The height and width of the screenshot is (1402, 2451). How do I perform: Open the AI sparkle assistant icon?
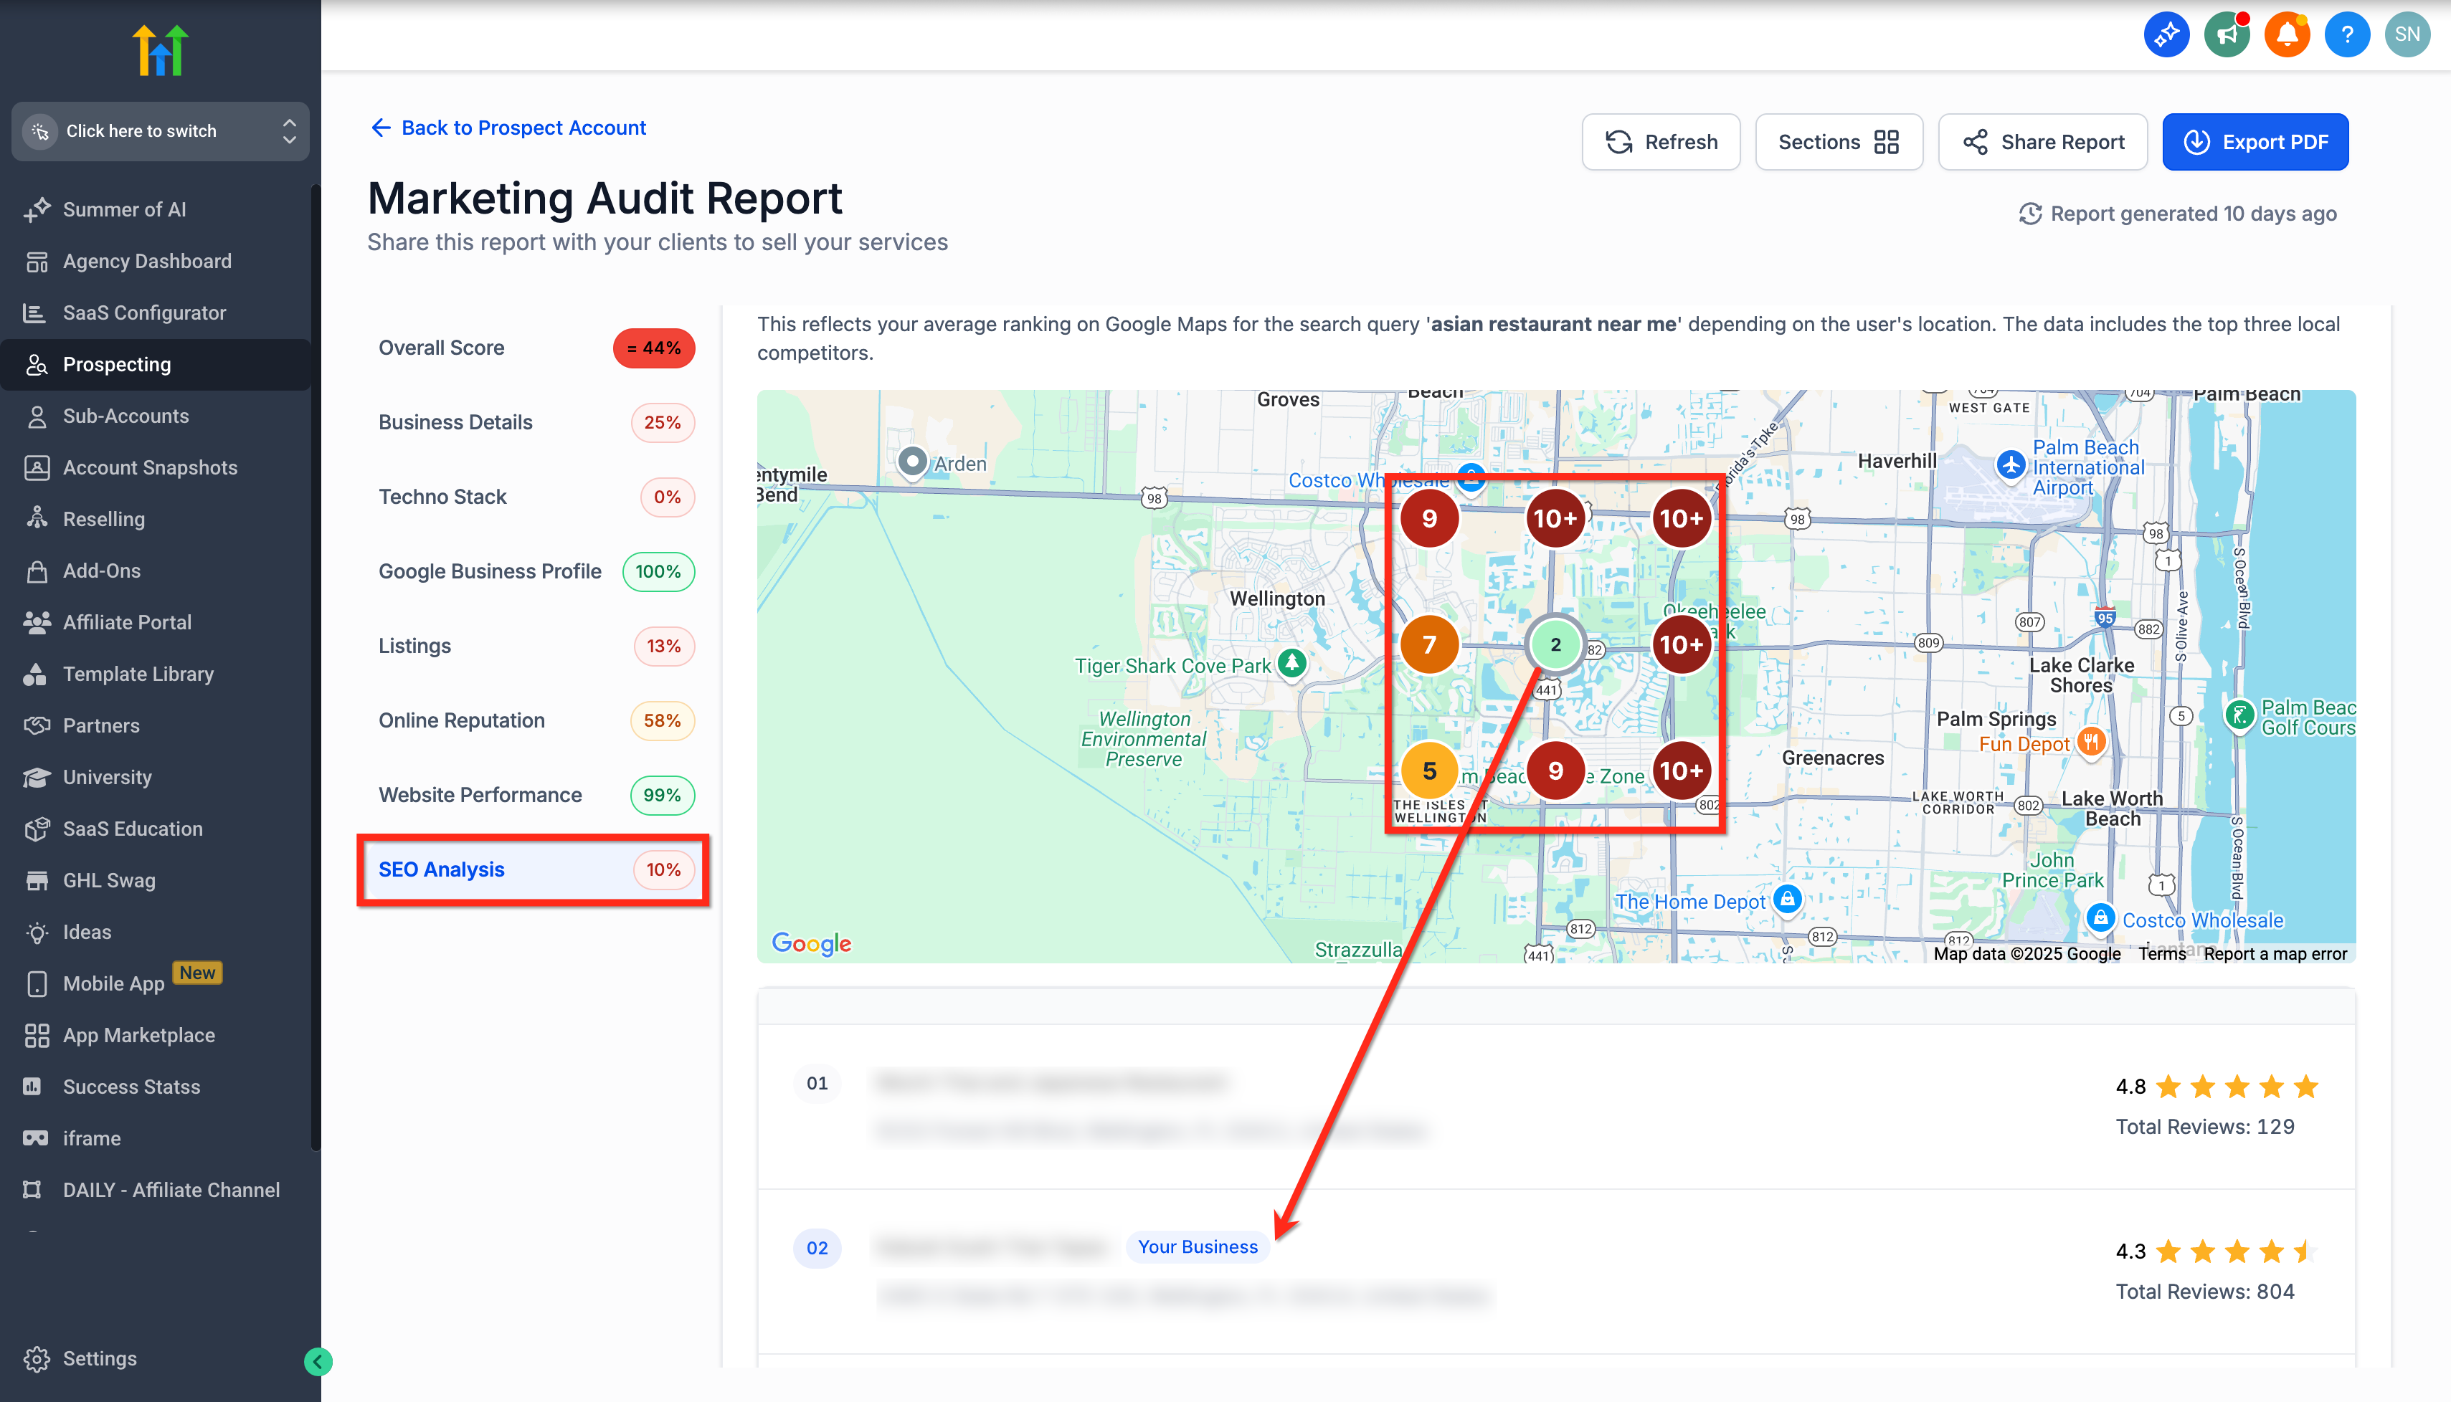click(x=2166, y=34)
